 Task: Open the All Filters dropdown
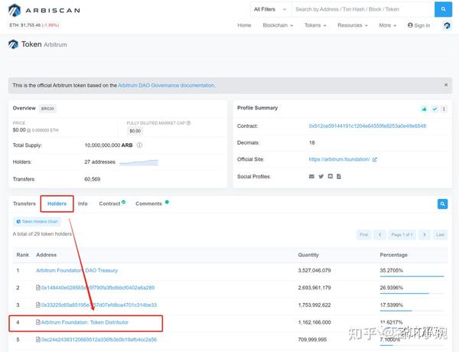coord(269,9)
